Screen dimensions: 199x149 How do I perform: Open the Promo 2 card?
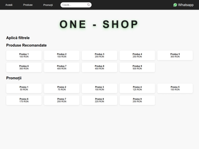point(62,88)
